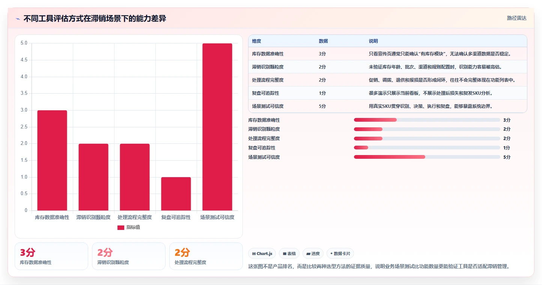Select the 数据卡片 tag
Screen dimensions: 542x285
pyautogui.click(x=340, y=254)
